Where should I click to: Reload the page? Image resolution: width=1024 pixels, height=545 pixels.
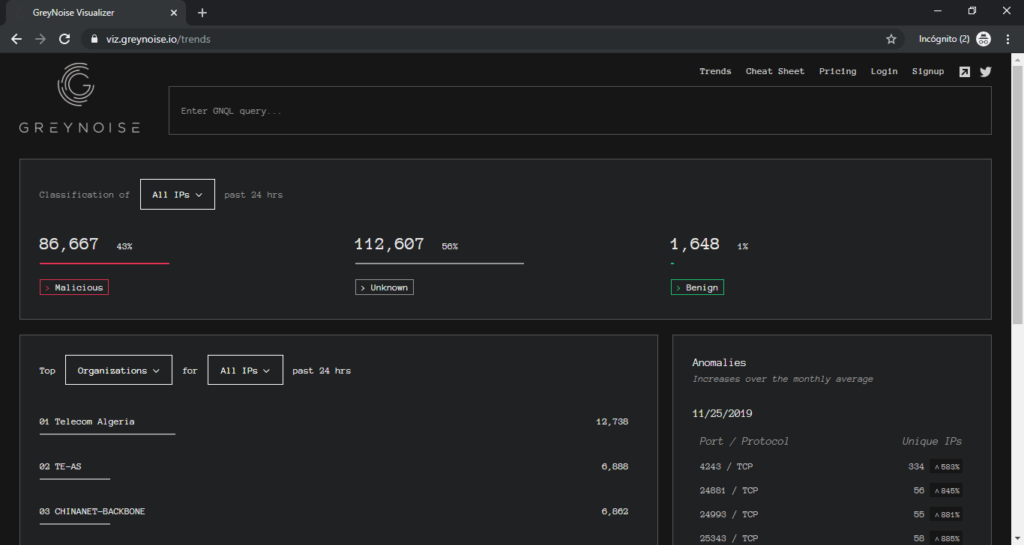64,39
